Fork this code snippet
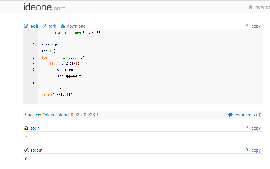This screenshot has height=169, width=270. tap(52, 26)
